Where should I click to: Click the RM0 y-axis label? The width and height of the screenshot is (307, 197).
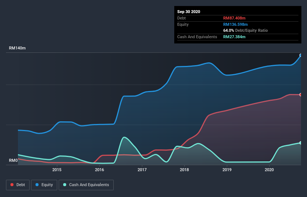pyautogui.click(x=13, y=161)
